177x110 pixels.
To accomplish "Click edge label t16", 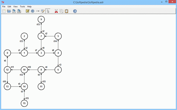I will (x=4, y=82).
